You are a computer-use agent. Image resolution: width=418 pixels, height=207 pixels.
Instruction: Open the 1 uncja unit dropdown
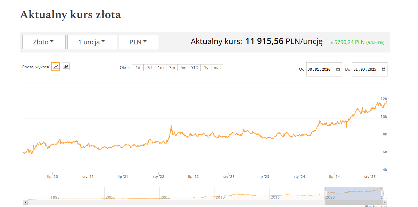click(92, 42)
